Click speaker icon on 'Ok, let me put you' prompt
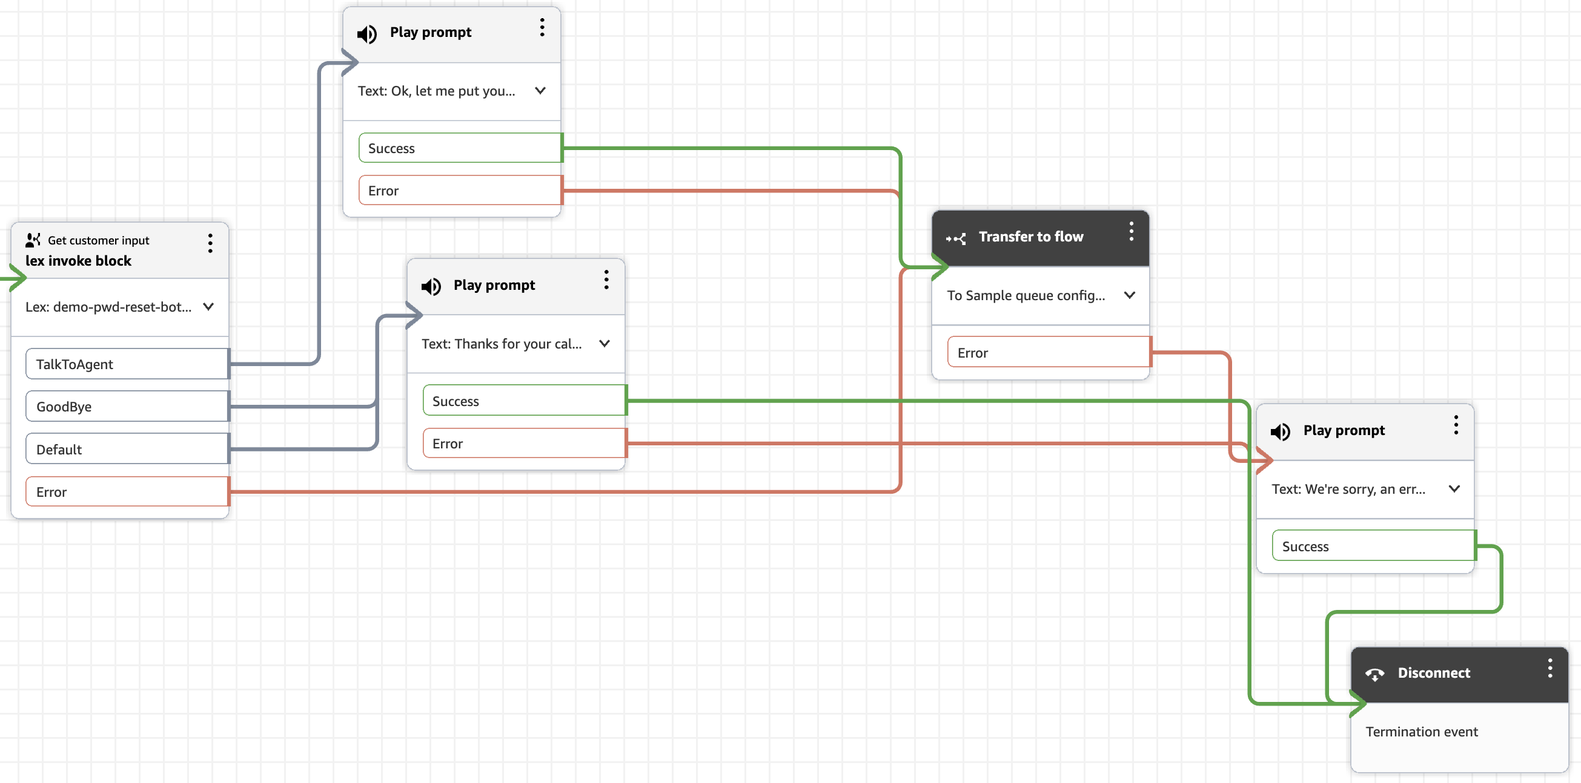This screenshot has height=783, width=1581. tap(367, 34)
